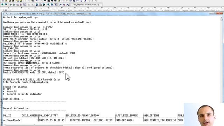Viewport: 224px width, 126px height.
Task: Click the "ASH,DISTRIB_TIM,TIMELINE" table value
Action: [x=160, y=120]
